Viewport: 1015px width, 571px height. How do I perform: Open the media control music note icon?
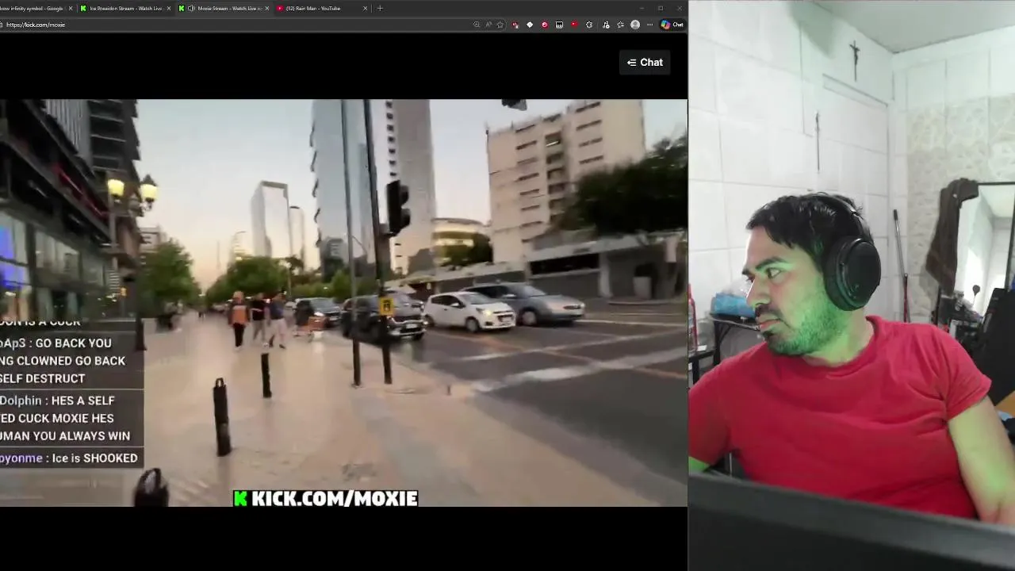pos(606,25)
